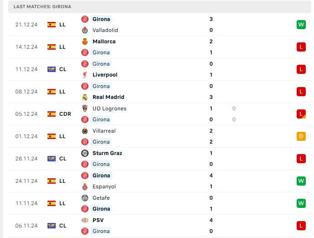Click the Last Matches: Girona header
The image size is (314, 238).
click(x=42, y=7)
